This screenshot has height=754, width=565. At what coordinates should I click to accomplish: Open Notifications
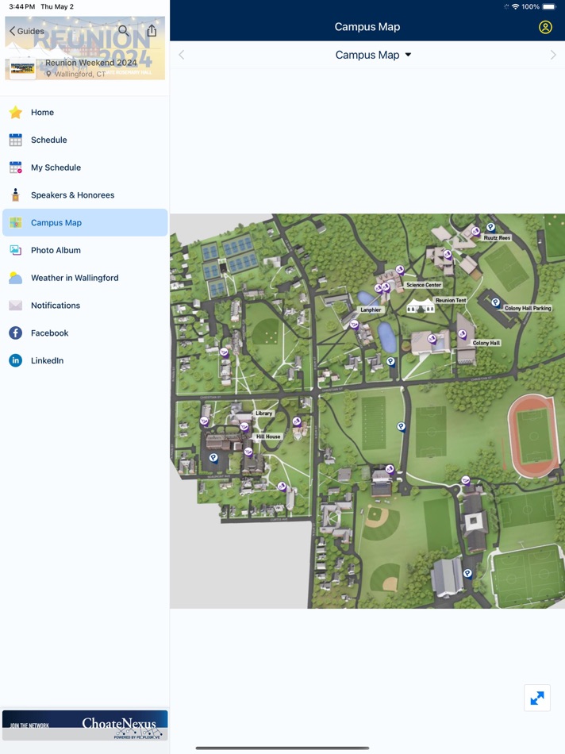pos(85,306)
